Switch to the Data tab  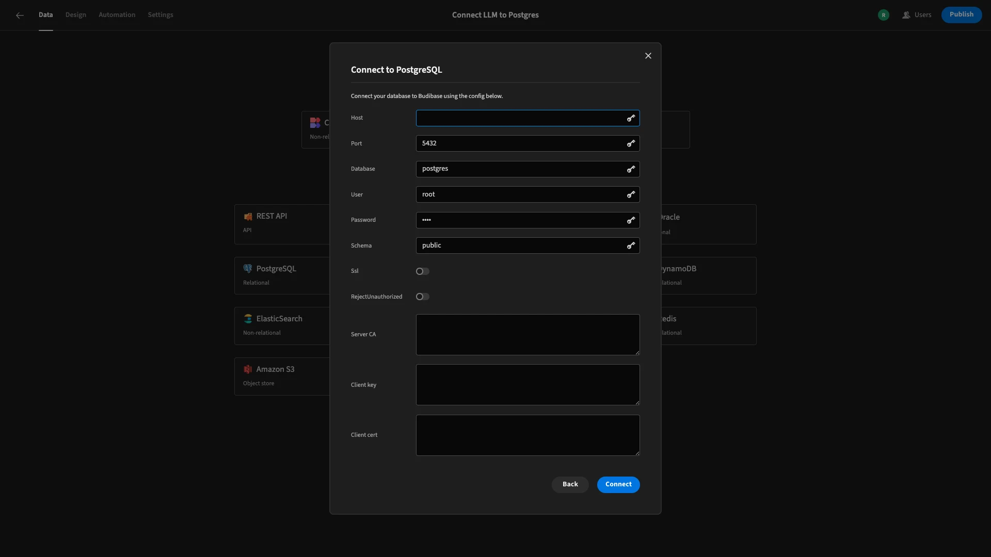pos(45,15)
